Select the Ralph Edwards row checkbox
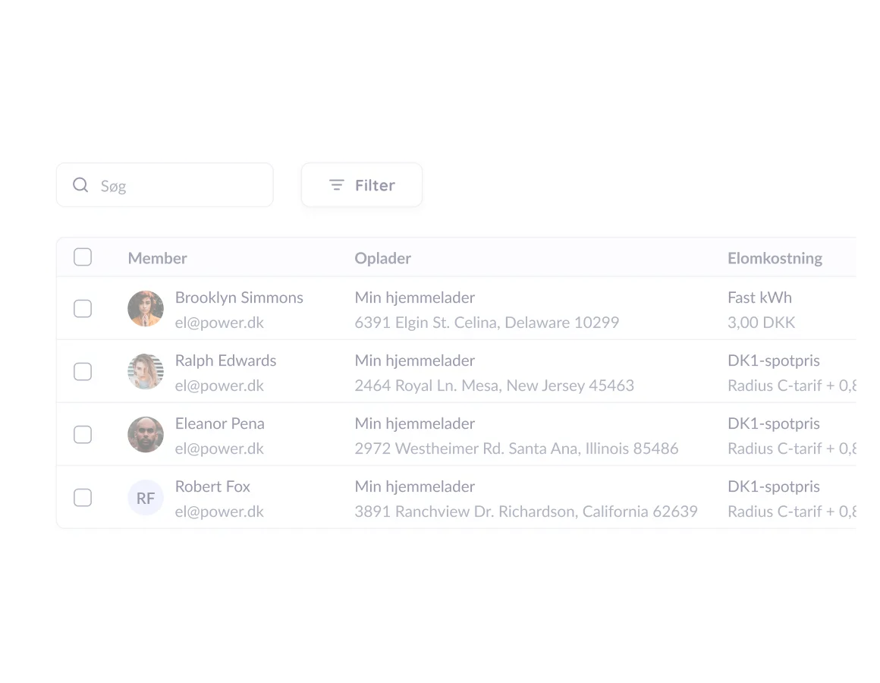 pyautogui.click(x=83, y=372)
